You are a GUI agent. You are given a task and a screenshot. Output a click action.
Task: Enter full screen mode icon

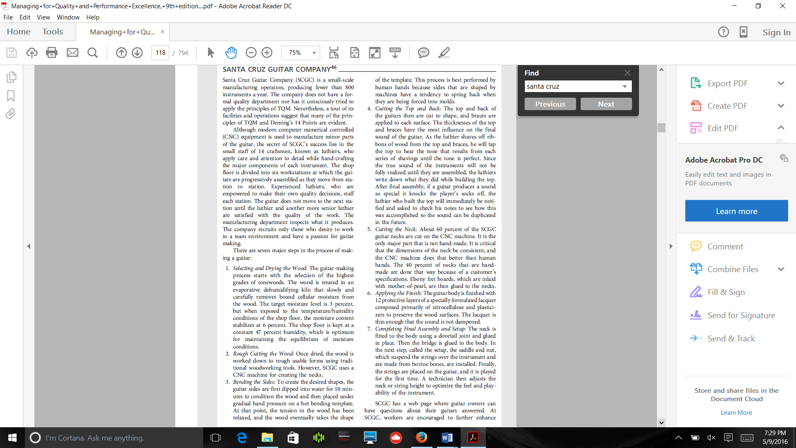375,53
